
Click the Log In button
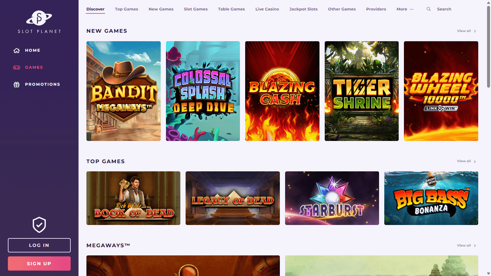coord(39,245)
